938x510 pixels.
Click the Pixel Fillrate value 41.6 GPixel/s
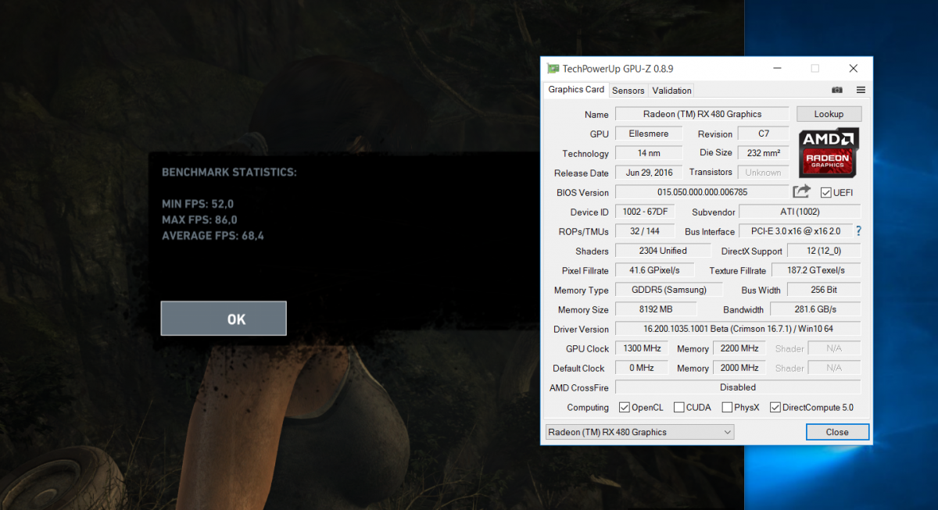point(654,270)
